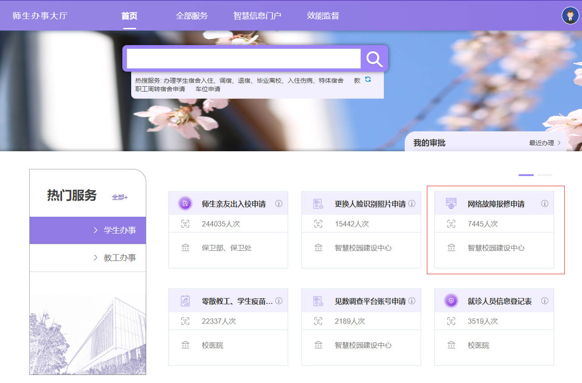582x383 pixels.
Task: Click the 师生亲友出入校申请 purple service icon
Action: click(185, 203)
